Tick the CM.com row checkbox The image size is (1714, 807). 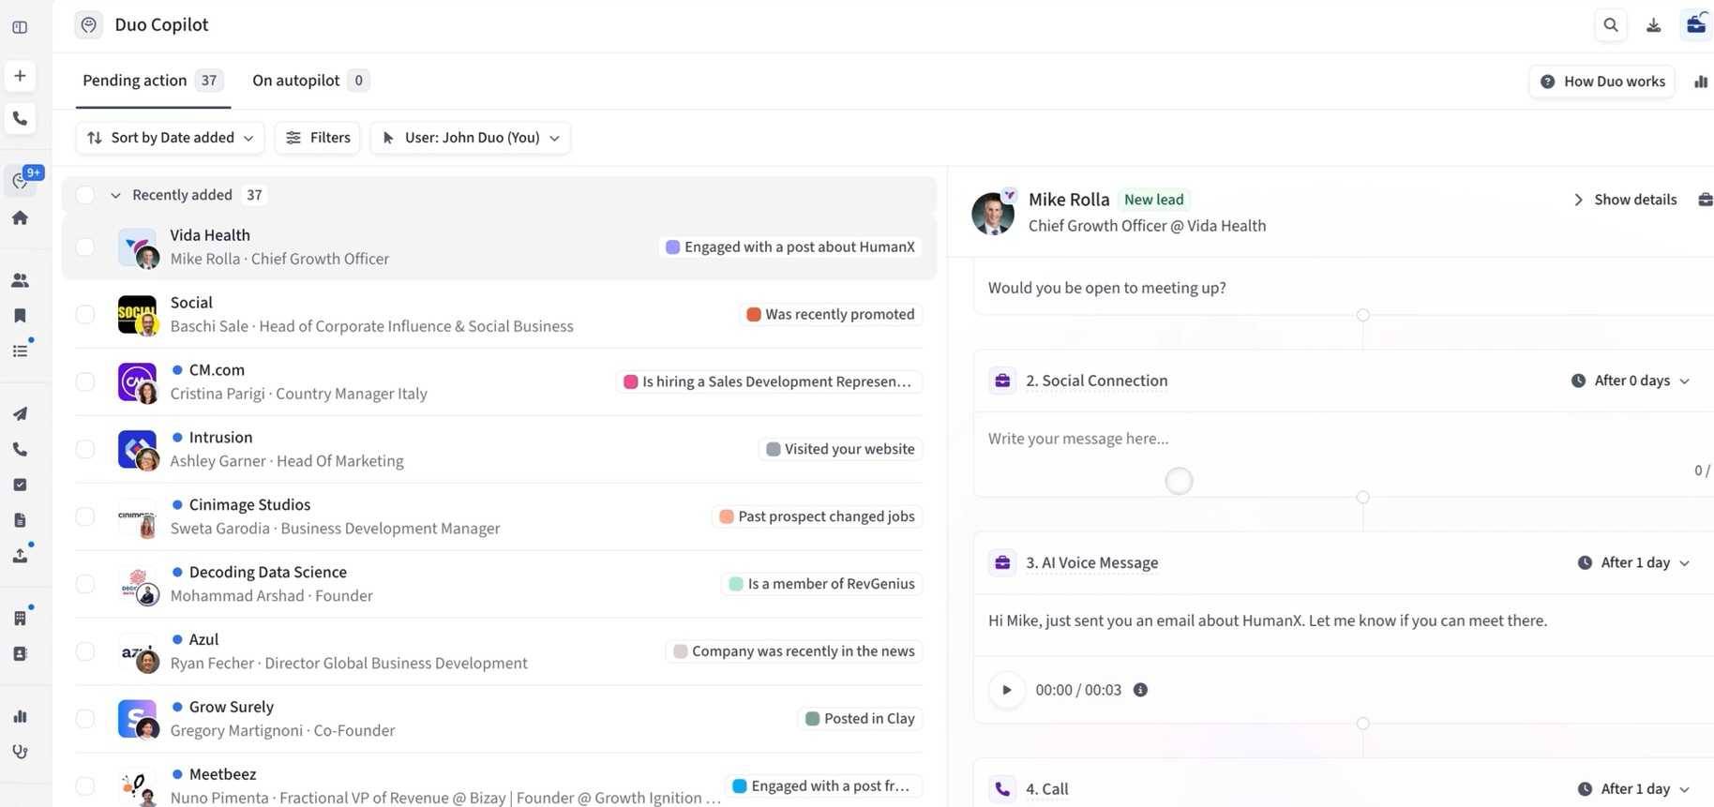85,382
